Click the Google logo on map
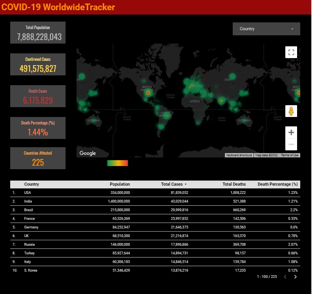The image size is (312, 294). tap(88, 153)
